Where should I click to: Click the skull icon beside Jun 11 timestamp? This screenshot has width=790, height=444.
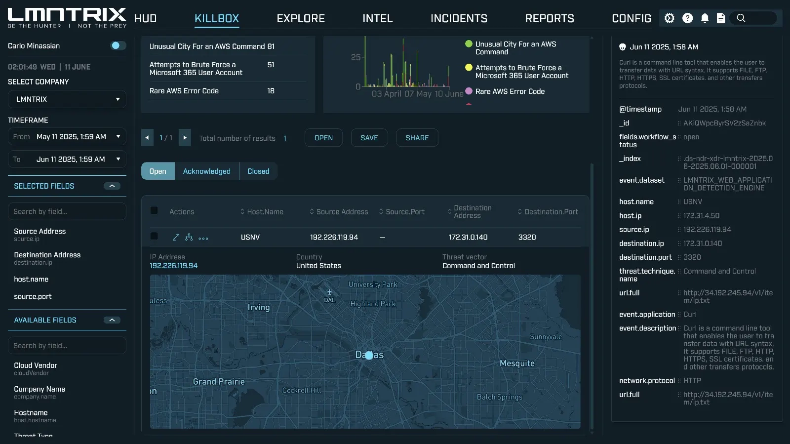coord(623,47)
